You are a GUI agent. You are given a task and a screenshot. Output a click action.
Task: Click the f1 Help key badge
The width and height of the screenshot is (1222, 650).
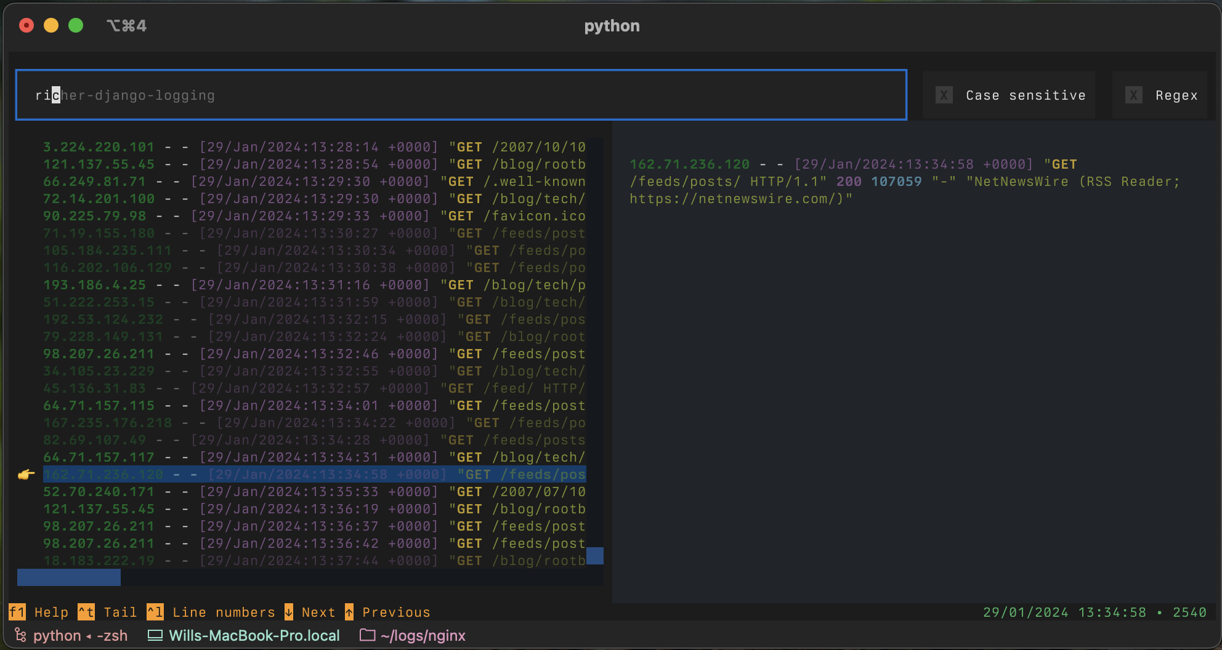17,612
